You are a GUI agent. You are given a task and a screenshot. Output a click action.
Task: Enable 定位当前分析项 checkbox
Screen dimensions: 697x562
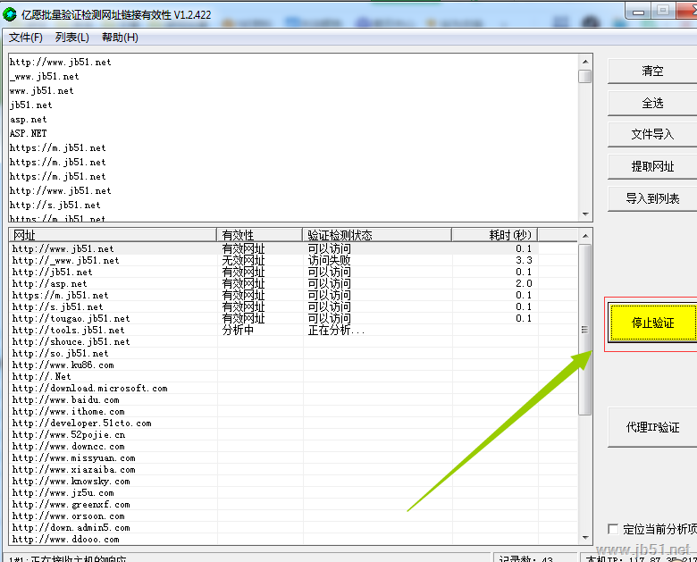click(x=613, y=529)
